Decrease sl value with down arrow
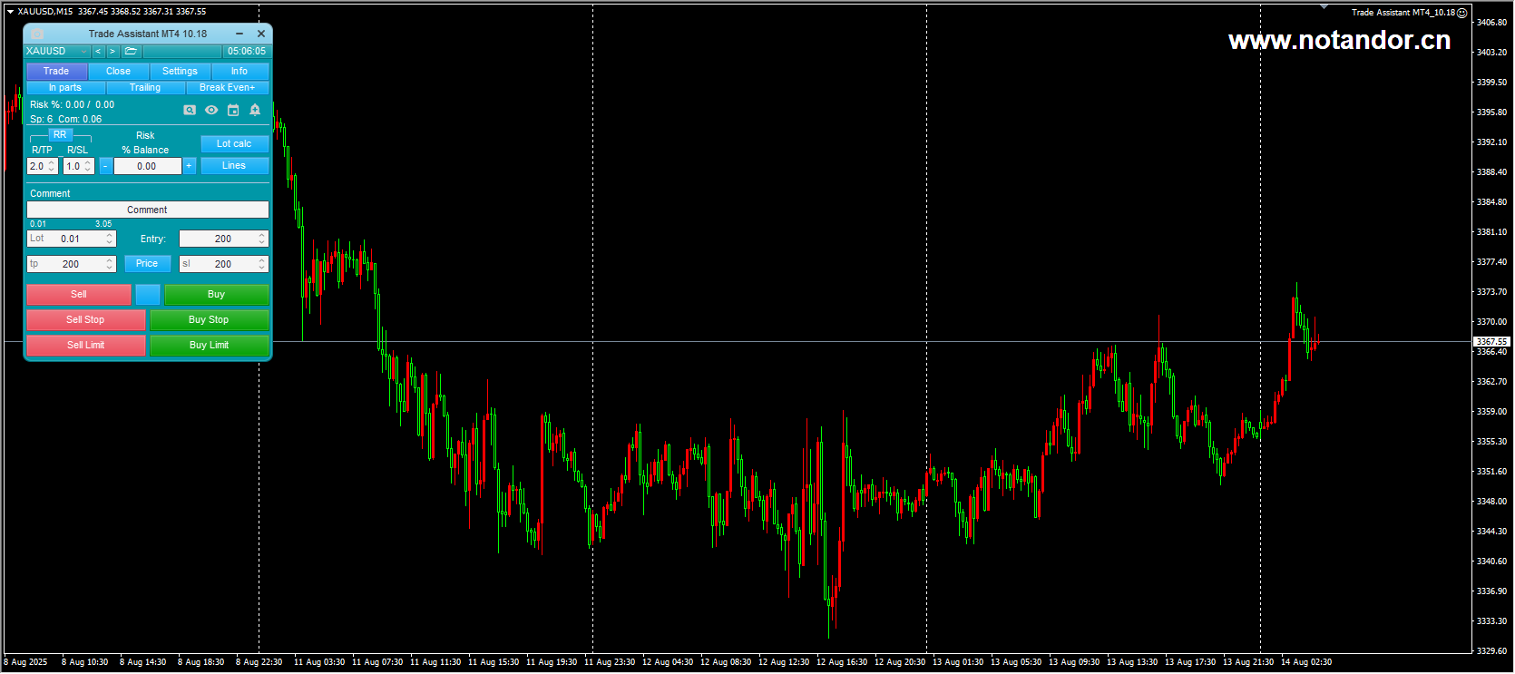 (262, 269)
